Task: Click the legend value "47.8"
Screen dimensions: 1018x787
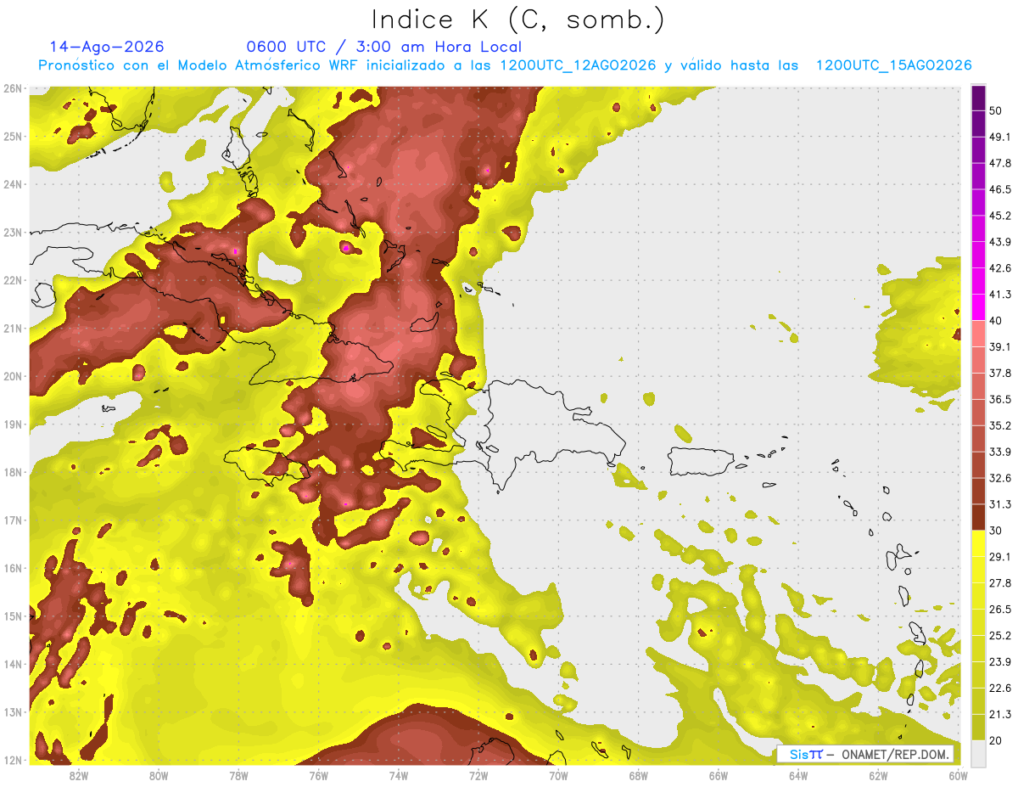Action: [x=1000, y=162]
